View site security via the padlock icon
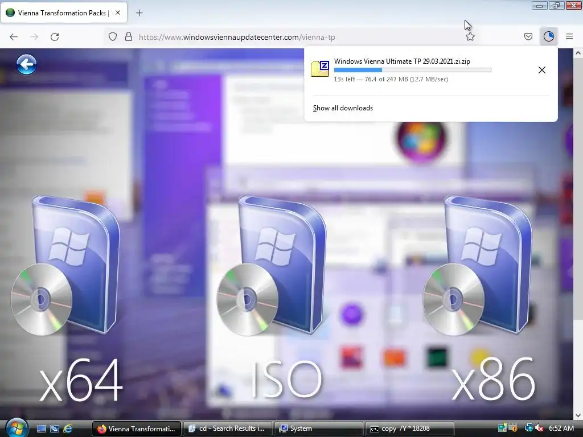The image size is (583, 437). [x=129, y=37]
